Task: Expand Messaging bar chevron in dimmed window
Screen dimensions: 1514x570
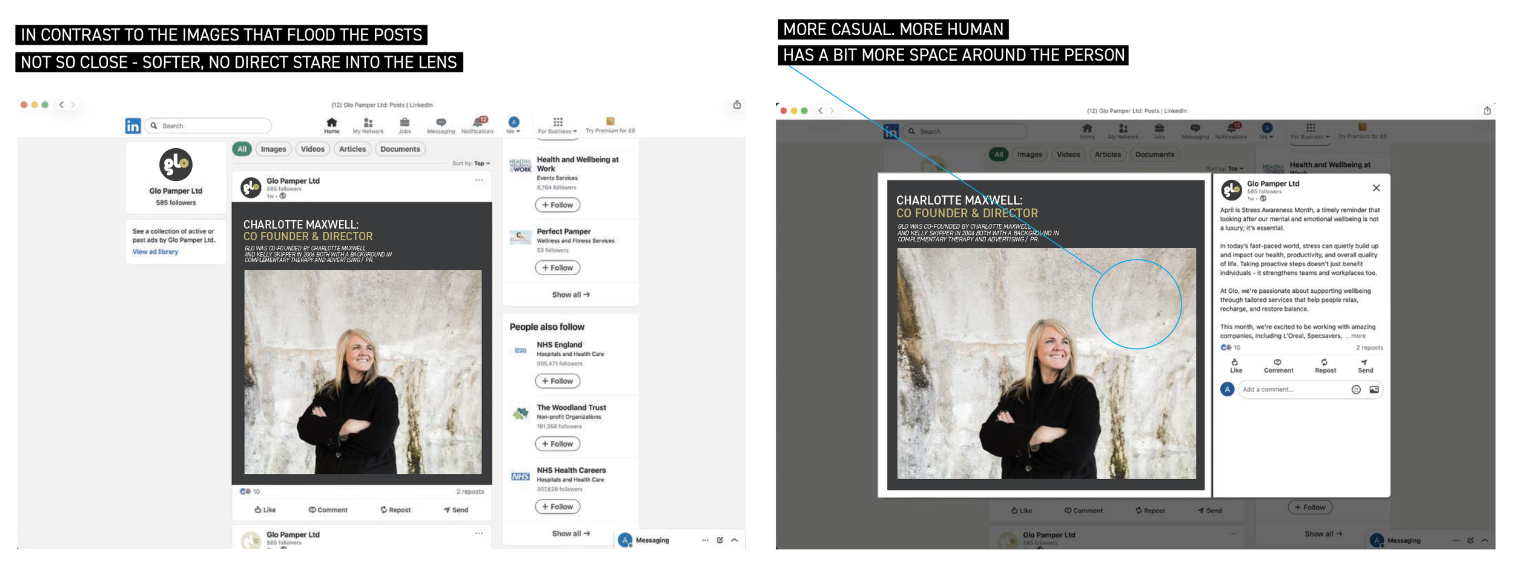Action: [x=1484, y=540]
